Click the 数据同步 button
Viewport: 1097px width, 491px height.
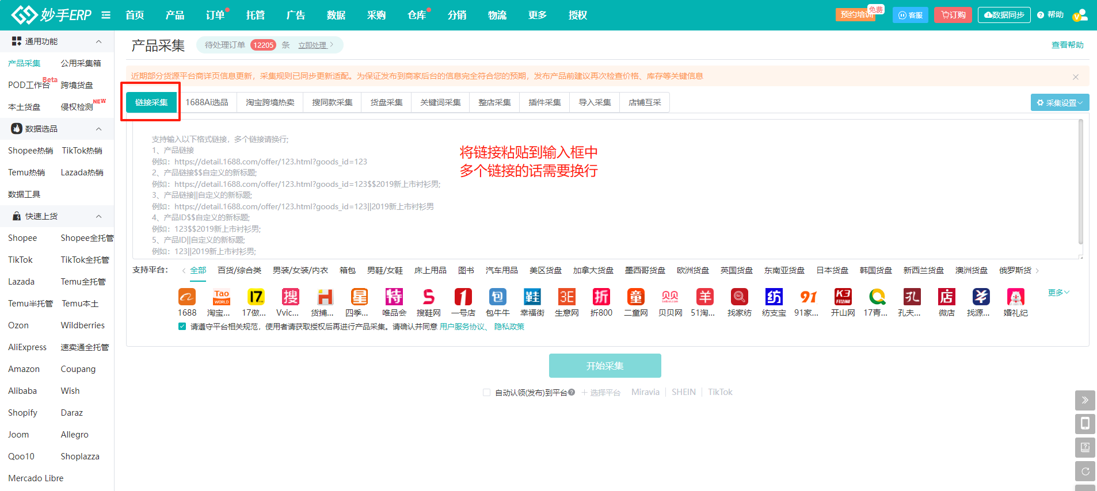tap(1004, 15)
